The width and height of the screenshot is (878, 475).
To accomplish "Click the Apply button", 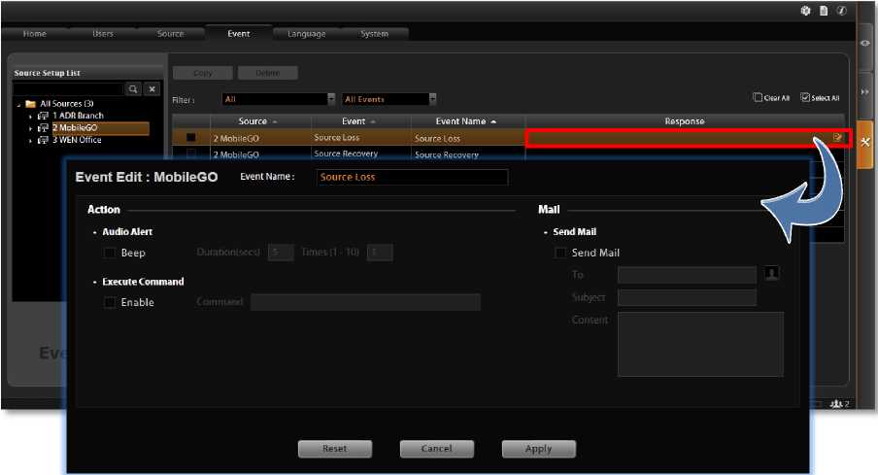I will pyautogui.click(x=538, y=449).
